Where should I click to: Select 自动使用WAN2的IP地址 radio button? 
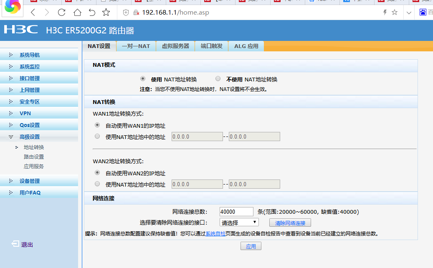(97, 172)
